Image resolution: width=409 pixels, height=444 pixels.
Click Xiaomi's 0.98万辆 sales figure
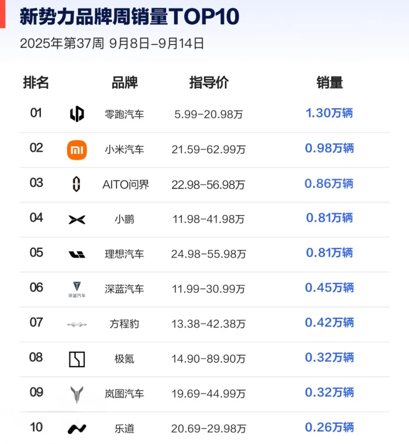pos(328,149)
